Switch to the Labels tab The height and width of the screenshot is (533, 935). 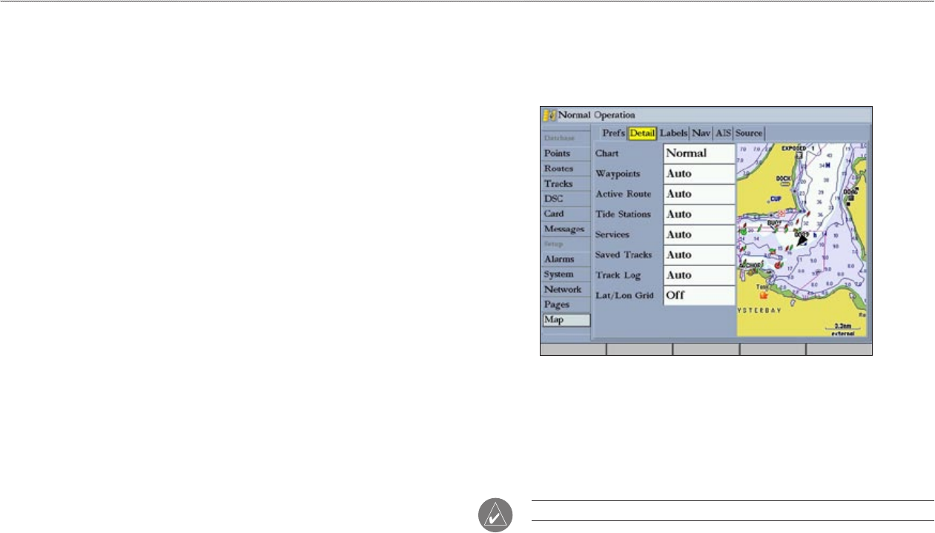(x=674, y=133)
